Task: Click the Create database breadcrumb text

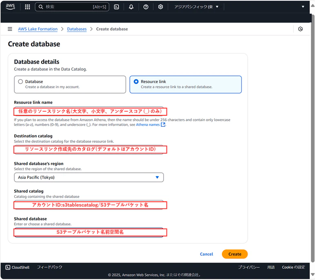Action: coord(112,29)
